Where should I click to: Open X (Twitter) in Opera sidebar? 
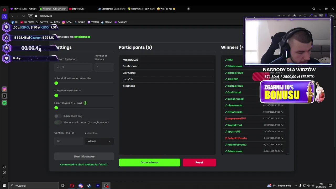4,96
